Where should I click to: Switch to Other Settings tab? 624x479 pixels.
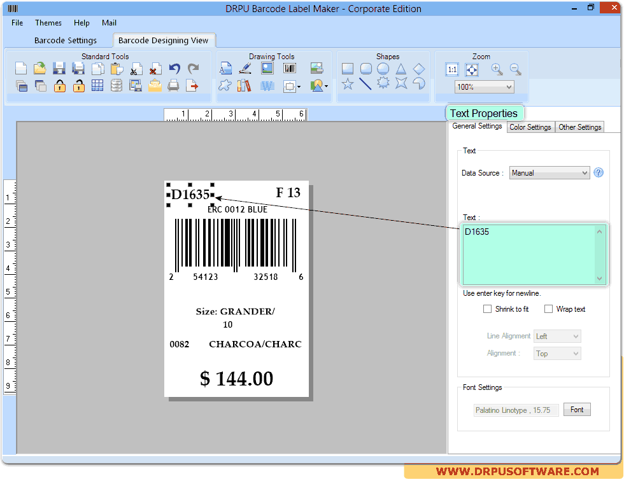[580, 127]
